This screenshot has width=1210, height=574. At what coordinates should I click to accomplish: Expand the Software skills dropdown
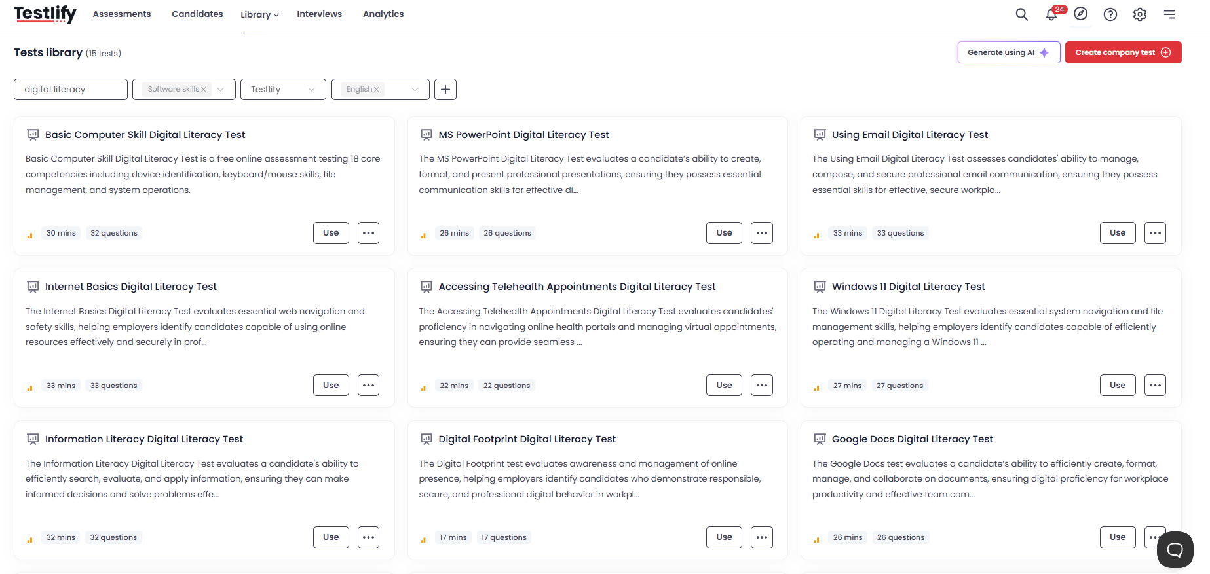tap(221, 90)
